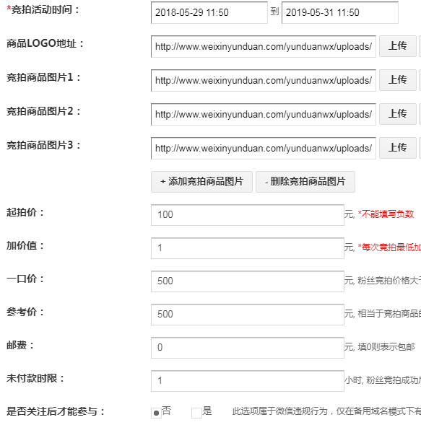
Task: Click the 商品LOGO地址 URL field
Action: pos(264,46)
